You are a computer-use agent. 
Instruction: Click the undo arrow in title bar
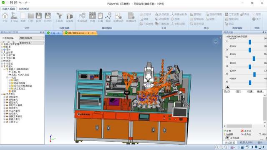point(20,3)
